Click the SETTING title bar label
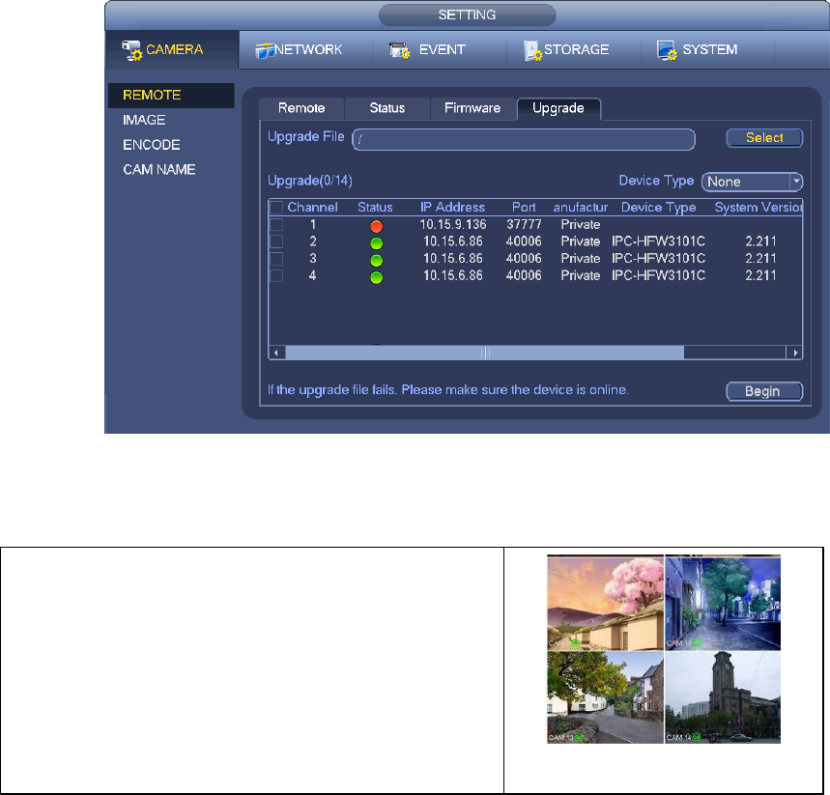 click(467, 14)
